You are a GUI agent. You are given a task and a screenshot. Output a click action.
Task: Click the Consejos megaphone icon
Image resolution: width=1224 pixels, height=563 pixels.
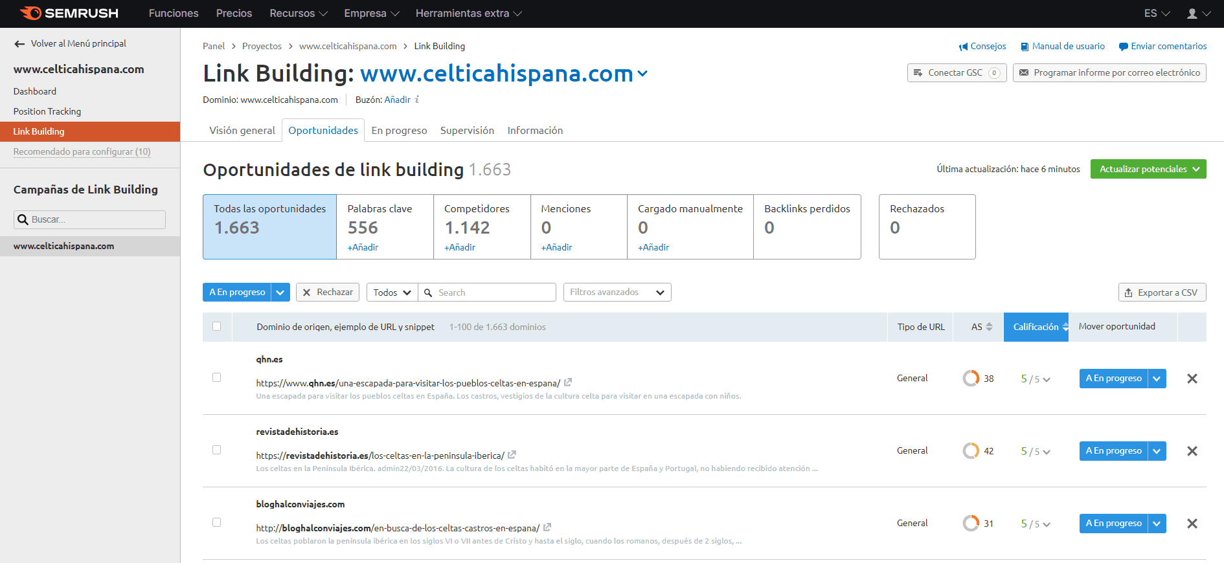pyautogui.click(x=963, y=47)
